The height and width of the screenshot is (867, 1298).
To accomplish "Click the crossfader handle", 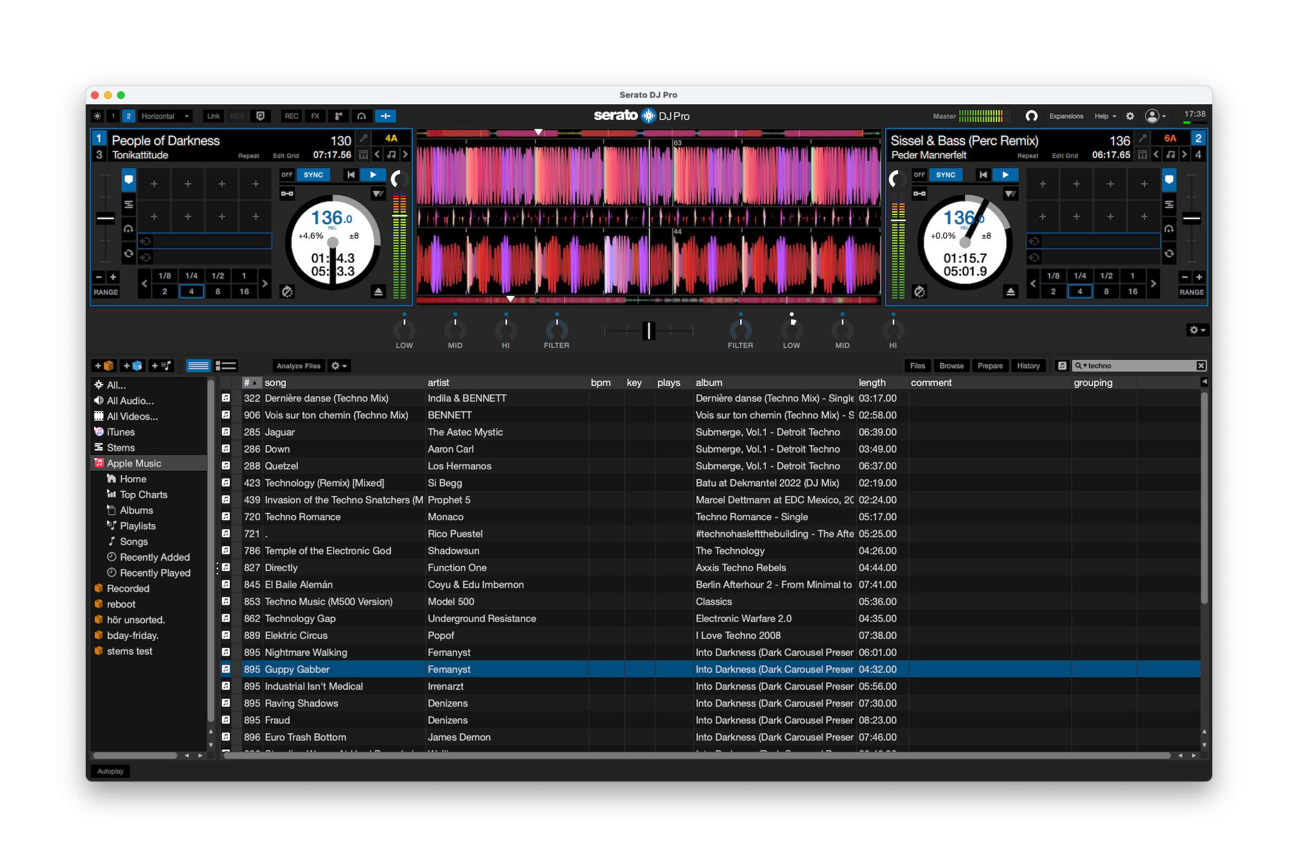I will point(649,330).
